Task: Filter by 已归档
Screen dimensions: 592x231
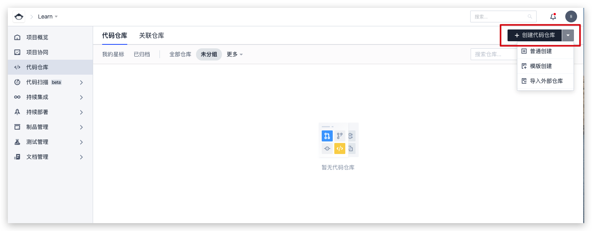Action: [x=142, y=54]
